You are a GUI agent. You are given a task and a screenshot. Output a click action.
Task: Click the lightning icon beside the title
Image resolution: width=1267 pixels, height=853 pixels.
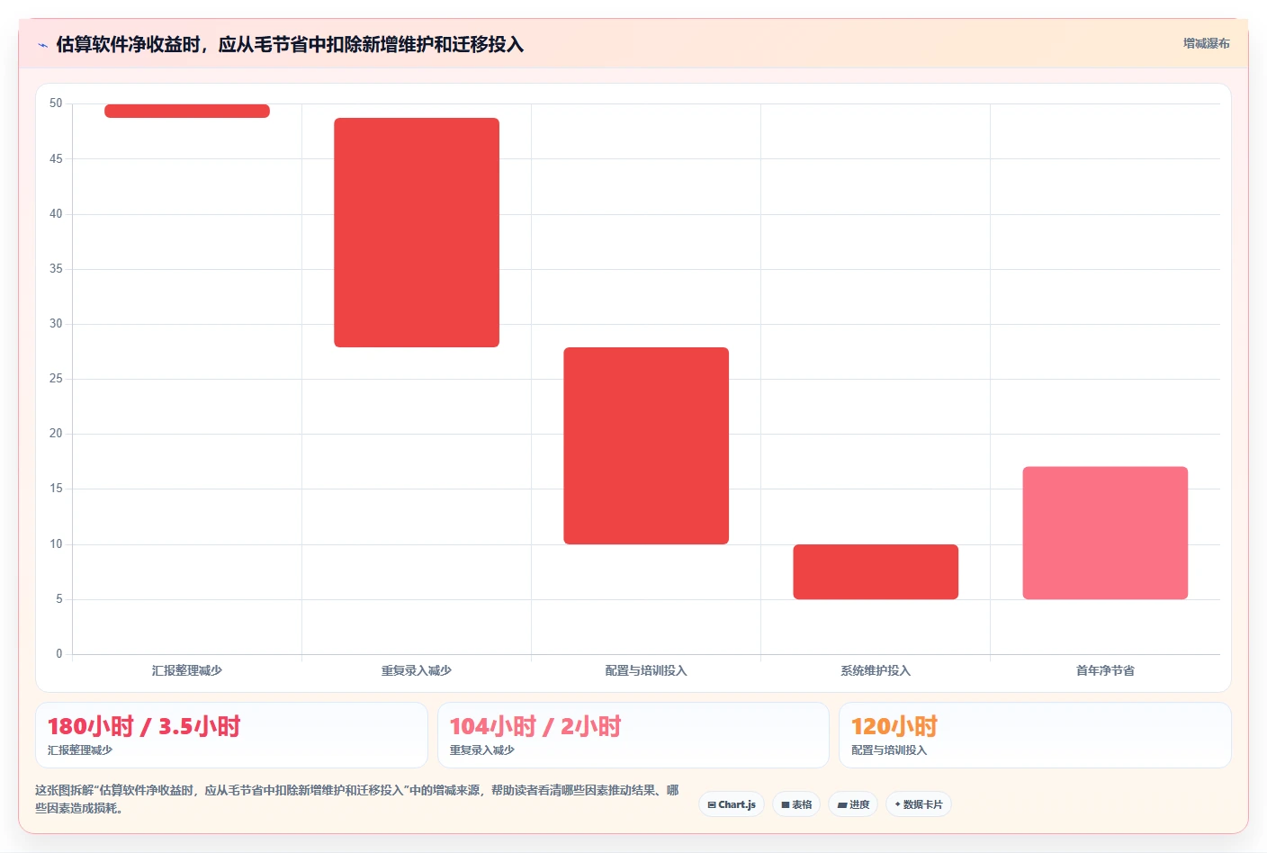42,45
